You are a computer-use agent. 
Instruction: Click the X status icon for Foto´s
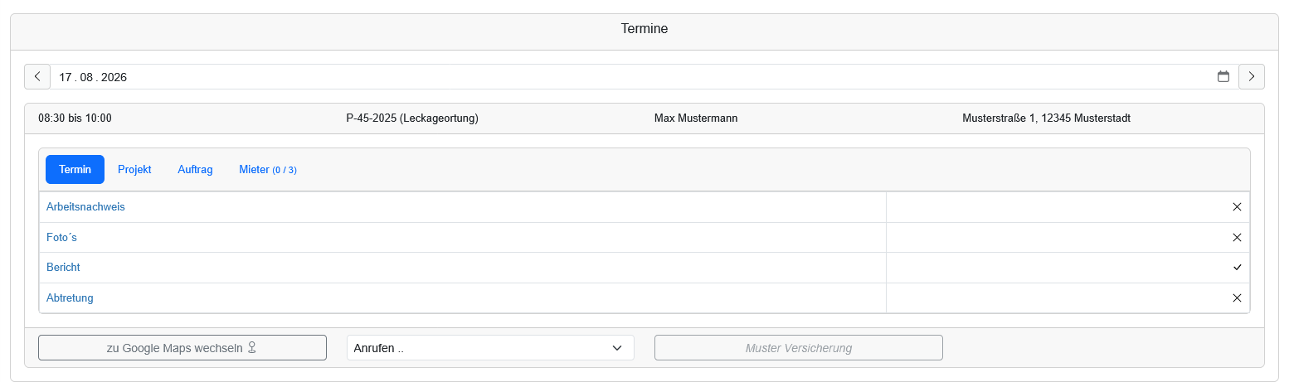click(1237, 237)
